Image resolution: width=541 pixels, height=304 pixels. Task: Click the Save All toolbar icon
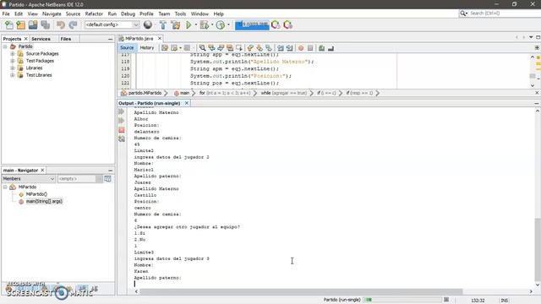(x=45, y=24)
